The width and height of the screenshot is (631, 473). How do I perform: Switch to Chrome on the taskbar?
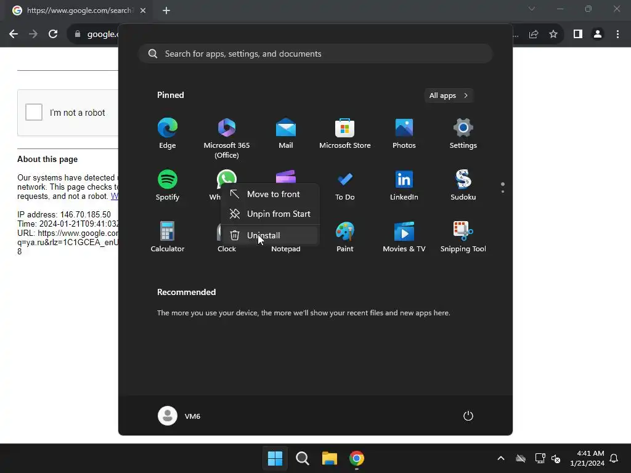coord(357,458)
